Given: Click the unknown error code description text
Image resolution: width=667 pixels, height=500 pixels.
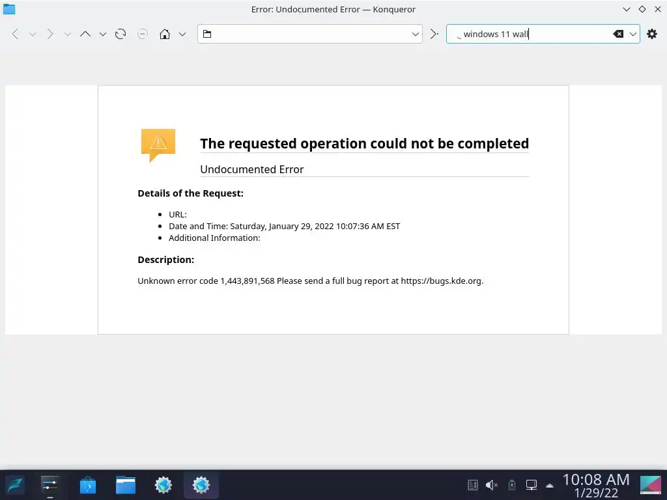Looking at the screenshot, I should point(311,281).
